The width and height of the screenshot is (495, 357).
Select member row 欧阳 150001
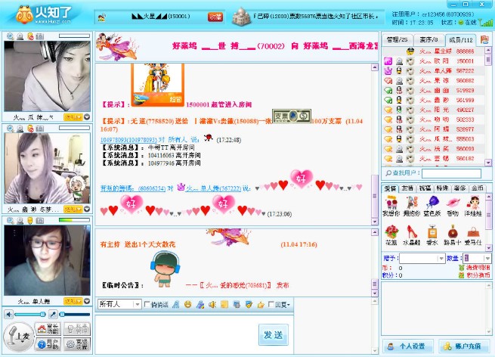pyautogui.click(x=433, y=61)
